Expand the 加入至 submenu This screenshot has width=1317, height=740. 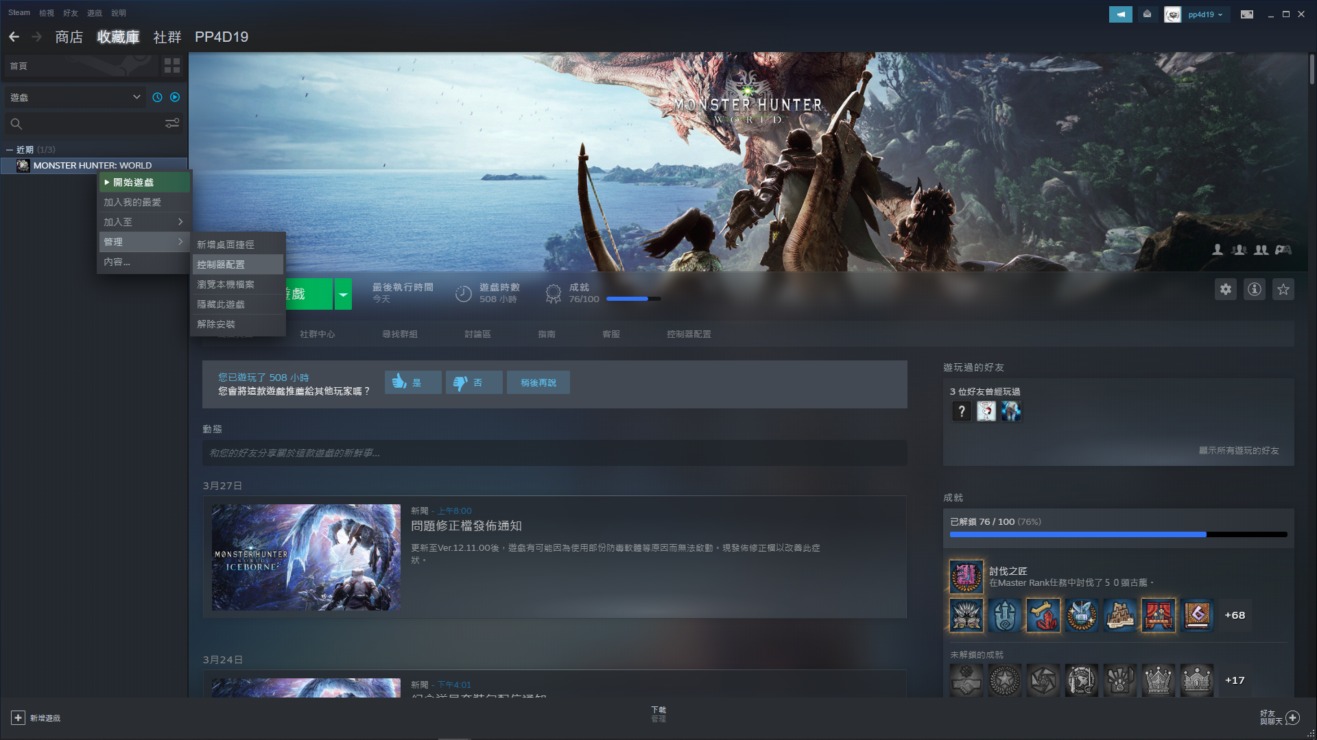click(x=144, y=222)
